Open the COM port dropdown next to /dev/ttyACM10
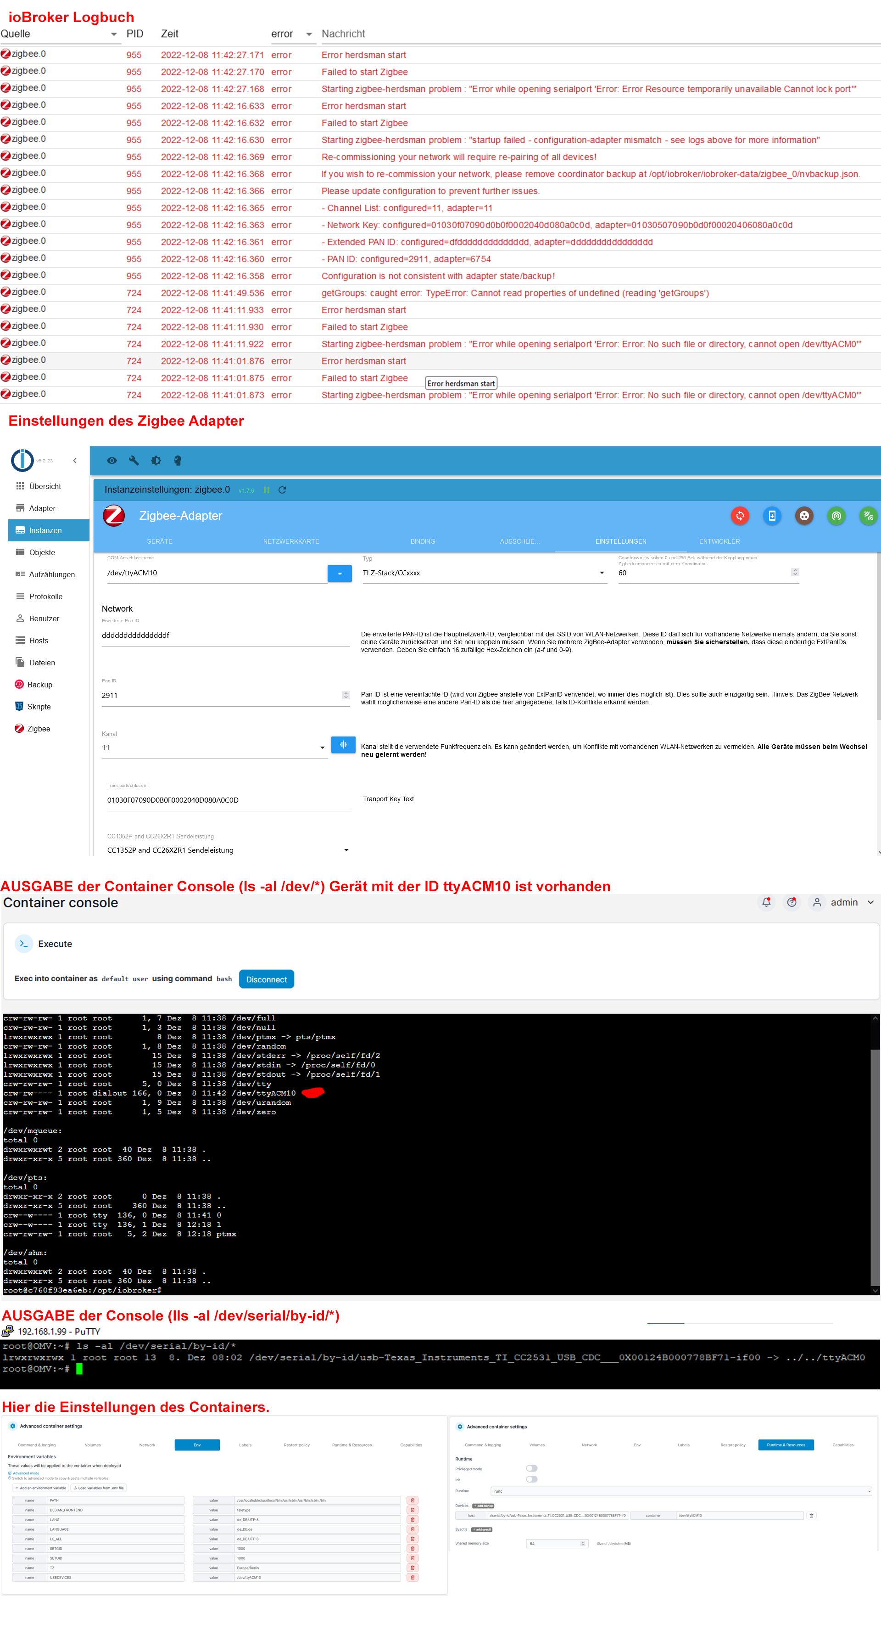Screen dimensions: 881x1630 [x=340, y=573]
